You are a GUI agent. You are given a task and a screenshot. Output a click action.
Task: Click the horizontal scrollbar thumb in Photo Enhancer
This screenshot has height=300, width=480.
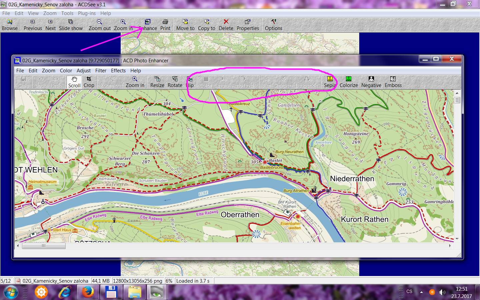44,246
